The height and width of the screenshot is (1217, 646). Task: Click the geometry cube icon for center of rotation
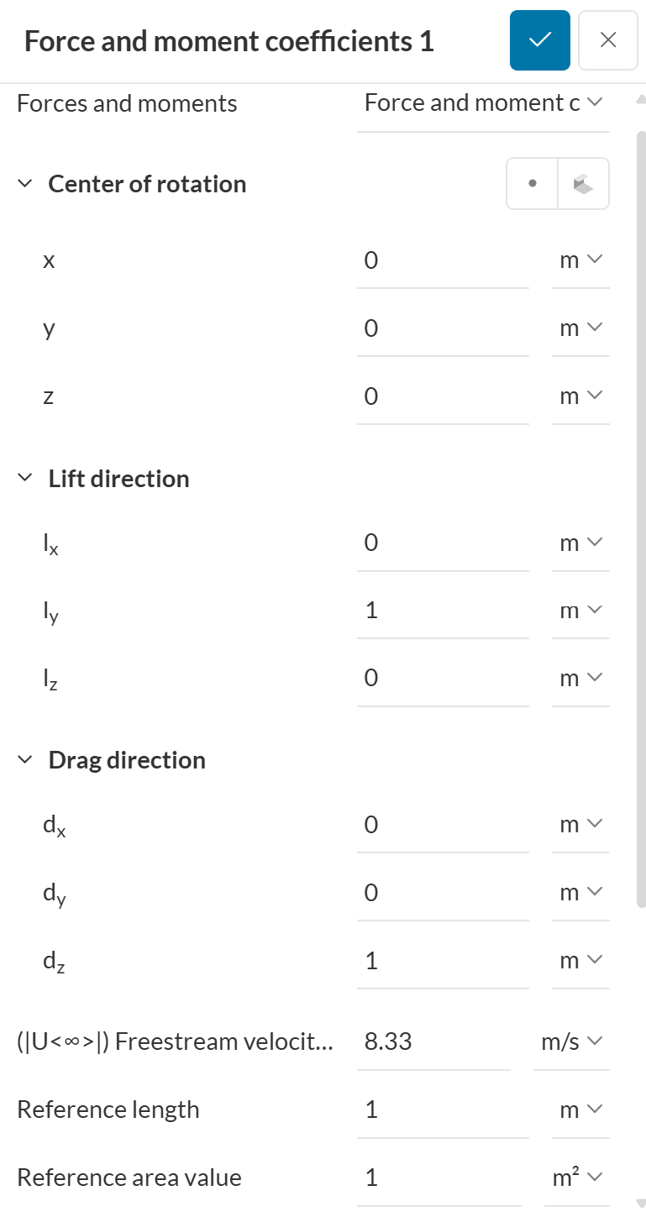584,184
